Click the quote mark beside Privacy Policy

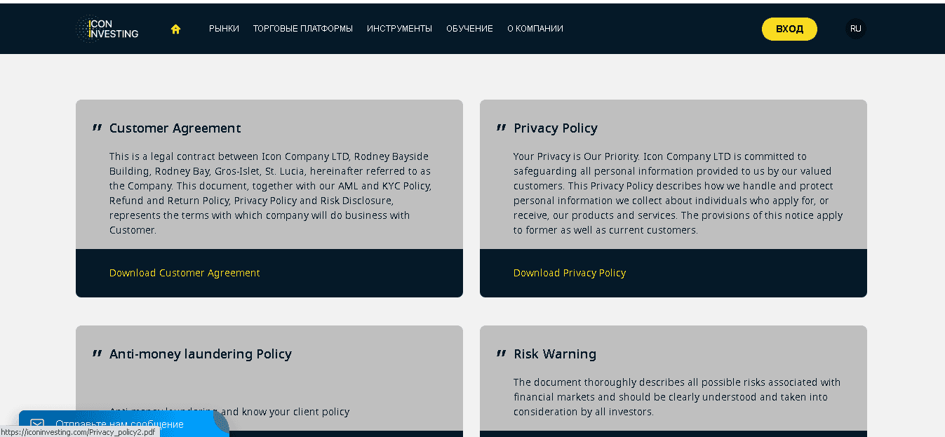point(501,128)
